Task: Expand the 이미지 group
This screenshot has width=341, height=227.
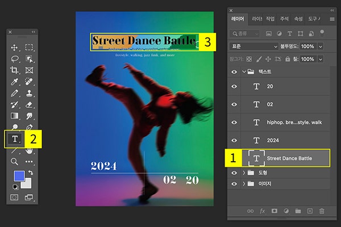Action: pos(244,184)
